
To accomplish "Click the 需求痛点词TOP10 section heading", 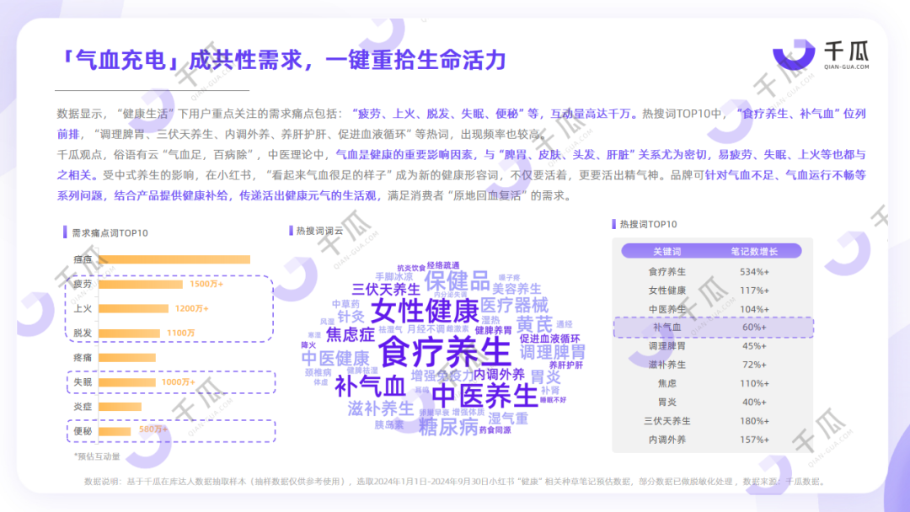I will pyautogui.click(x=110, y=233).
